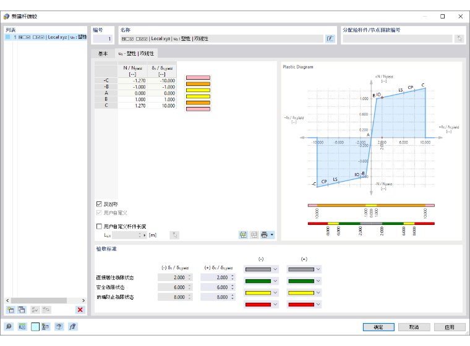Click cell -10.000 in row -C
This screenshot has width=470, height=346.
click(x=162, y=80)
